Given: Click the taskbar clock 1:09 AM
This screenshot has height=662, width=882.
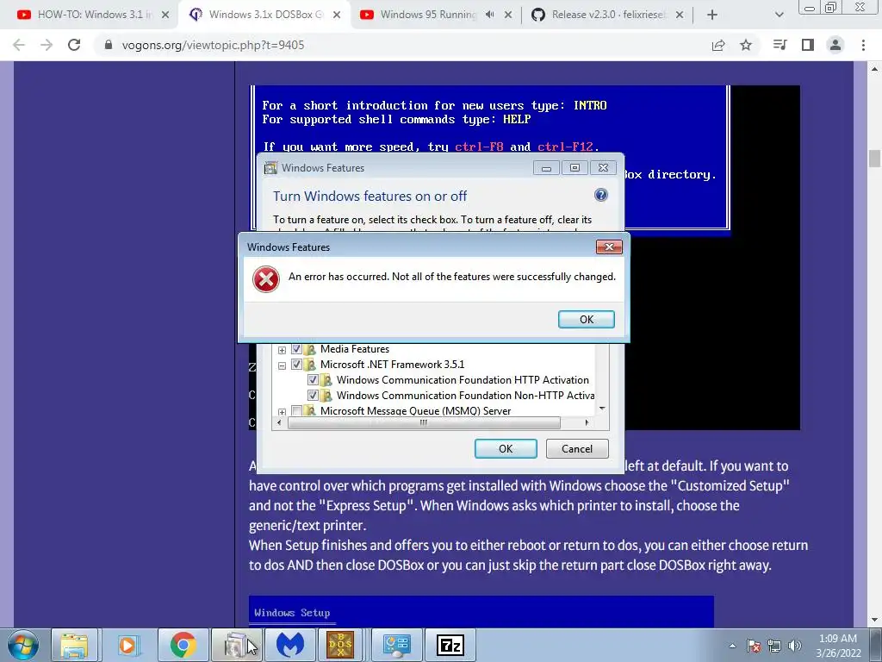Looking at the screenshot, I should [838, 639].
